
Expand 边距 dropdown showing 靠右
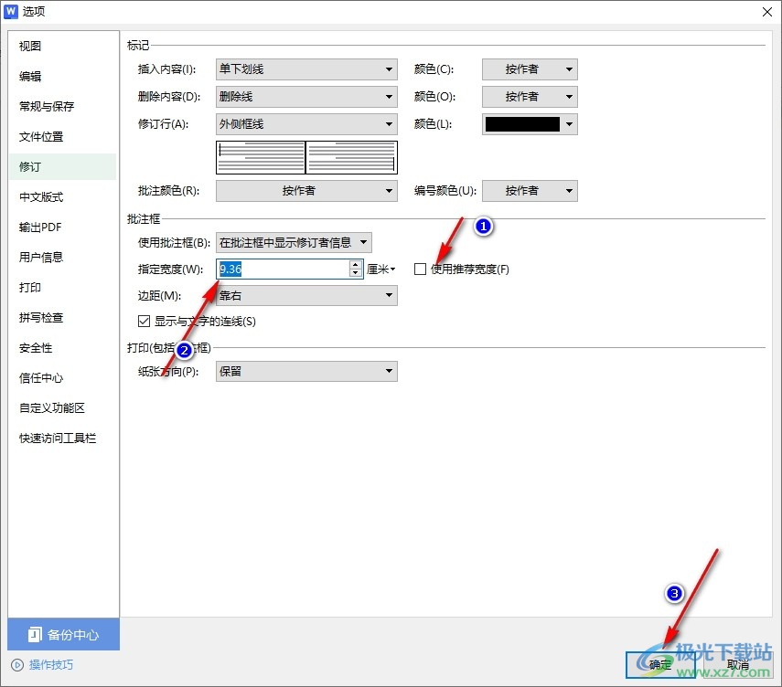pyautogui.click(x=306, y=295)
